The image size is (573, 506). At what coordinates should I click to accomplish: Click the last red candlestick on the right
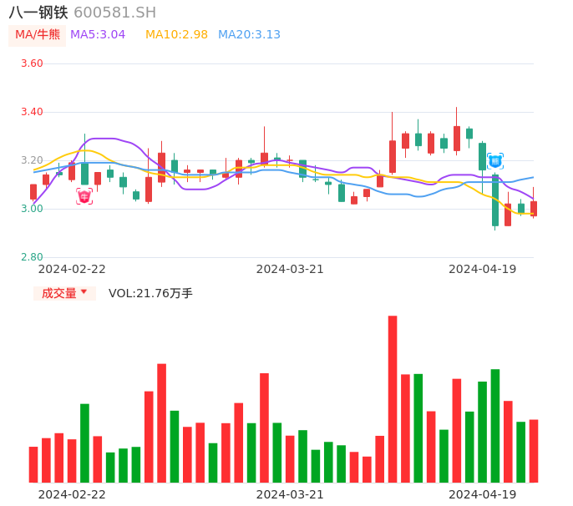click(x=534, y=208)
